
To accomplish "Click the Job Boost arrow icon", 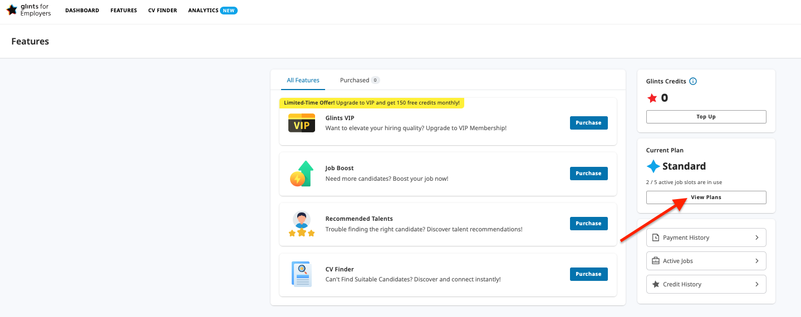I will 302,174.
